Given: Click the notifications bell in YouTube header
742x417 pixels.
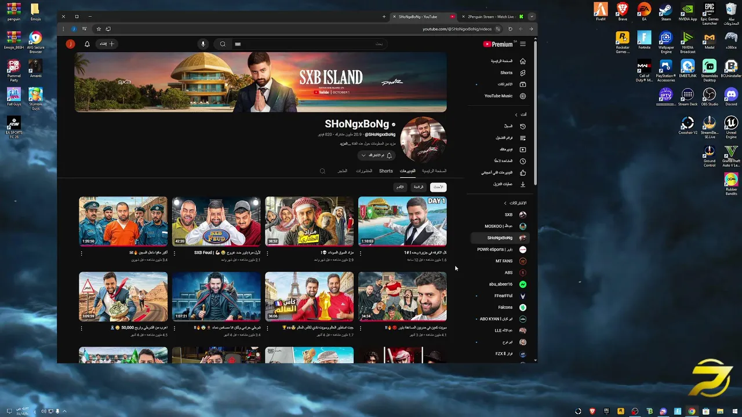Looking at the screenshot, I should tap(87, 44).
